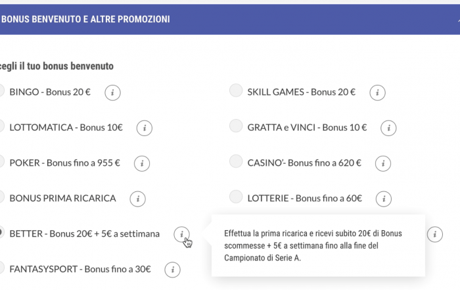Screen dimensions: 460x290
Task: Show info for LOTTOMATICA Bonus 10€
Action: (x=145, y=128)
